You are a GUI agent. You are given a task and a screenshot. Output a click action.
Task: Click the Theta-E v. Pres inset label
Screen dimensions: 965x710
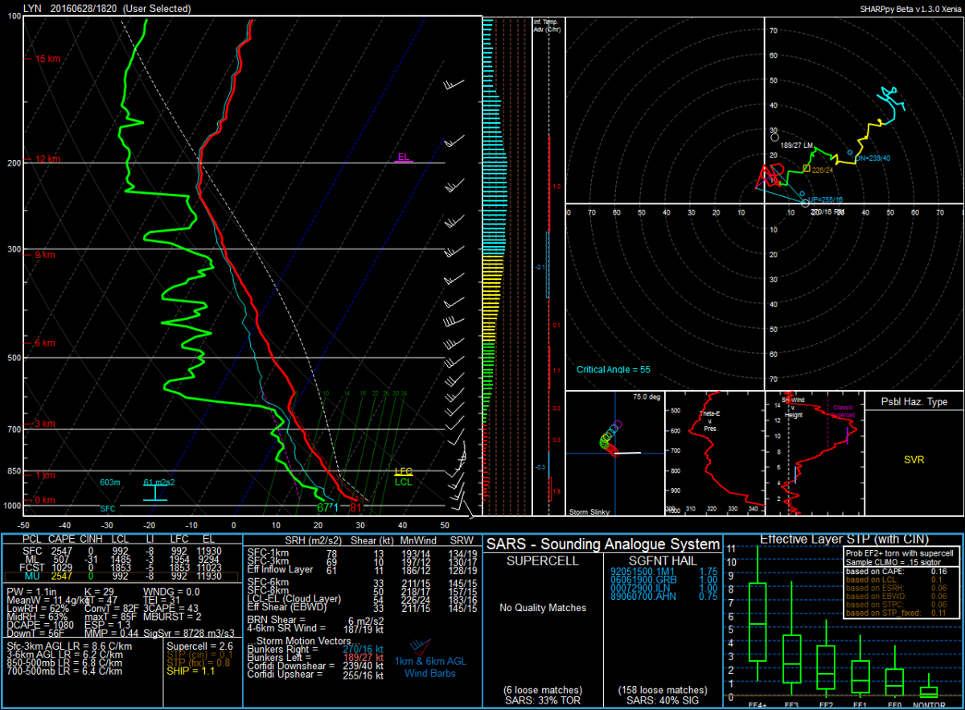click(709, 423)
